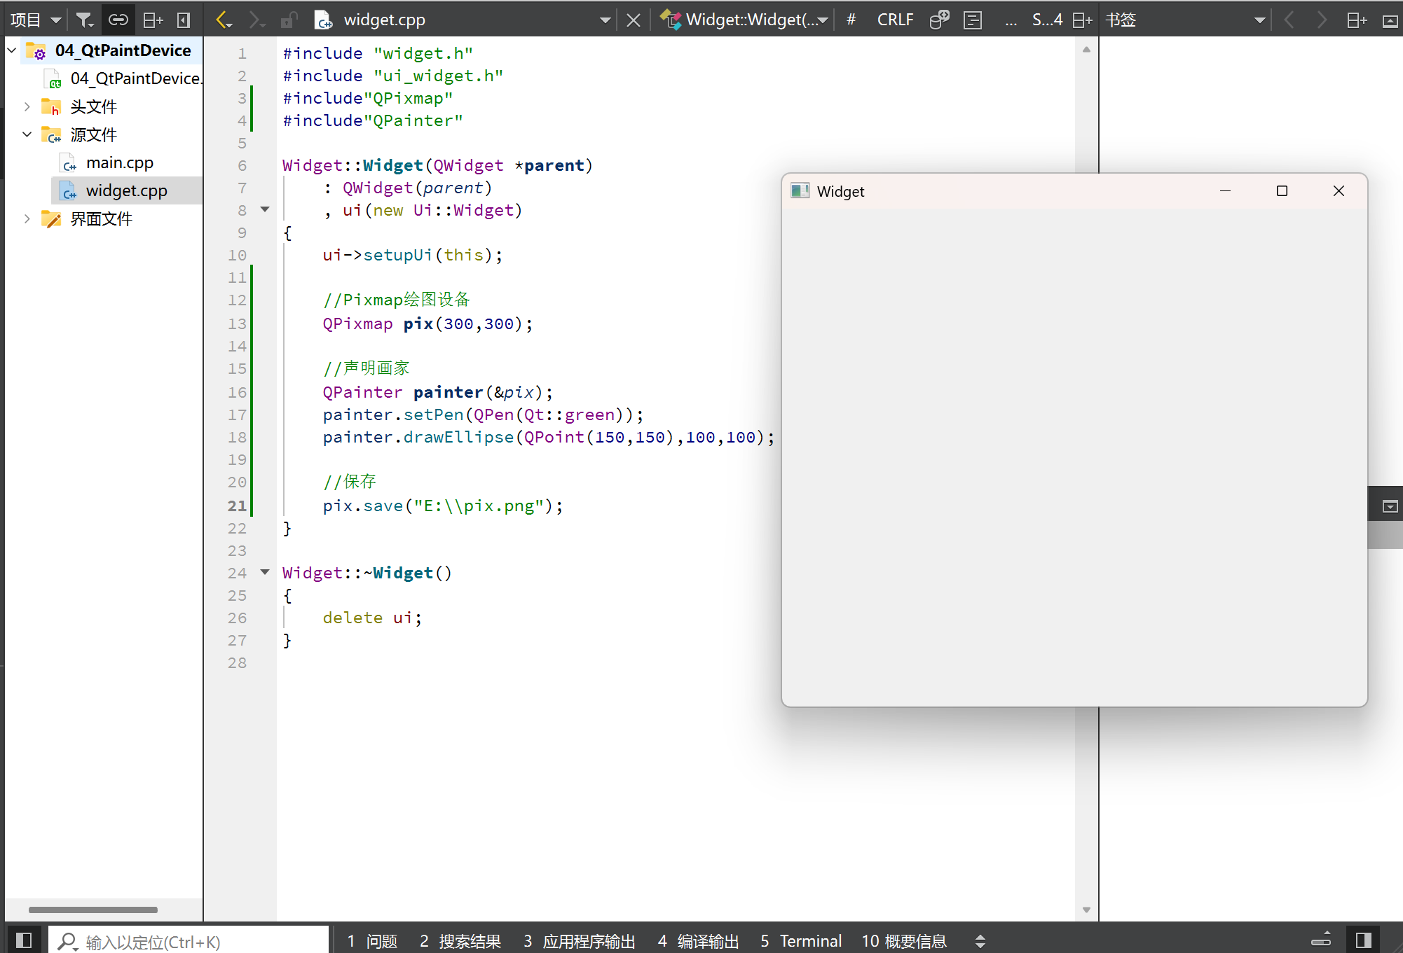The height and width of the screenshot is (953, 1403).
Task: Toggle right sidebar visibility in status bar
Action: [1363, 940]
